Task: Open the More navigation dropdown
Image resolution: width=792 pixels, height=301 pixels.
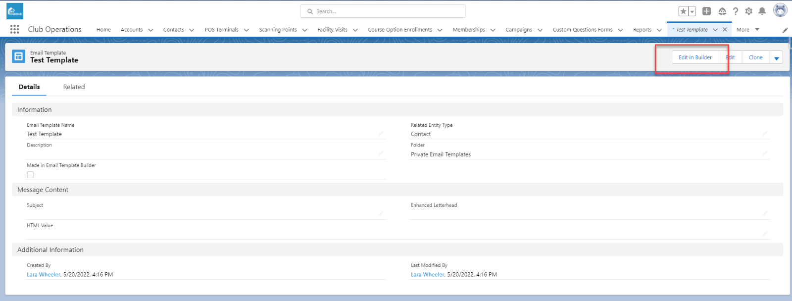Action: coord(747,30)
